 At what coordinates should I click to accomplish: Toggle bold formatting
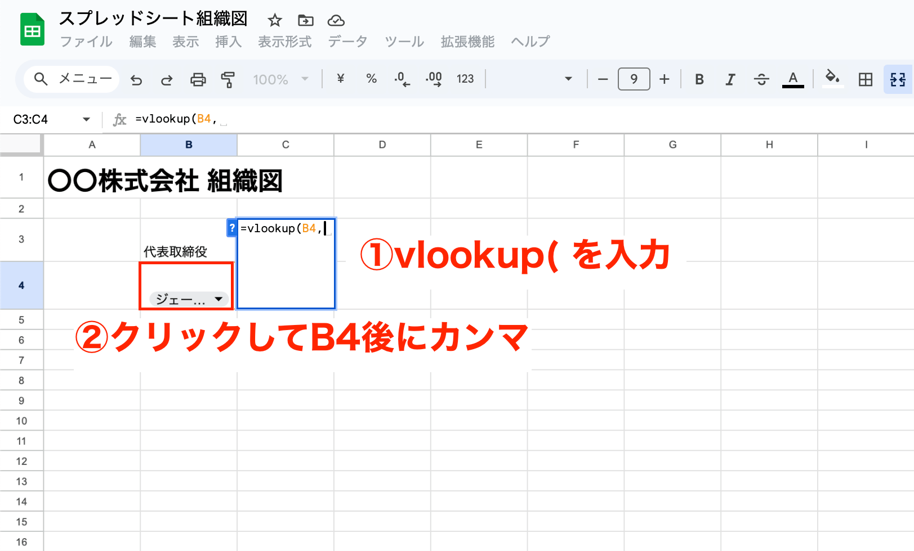[699, 79]
